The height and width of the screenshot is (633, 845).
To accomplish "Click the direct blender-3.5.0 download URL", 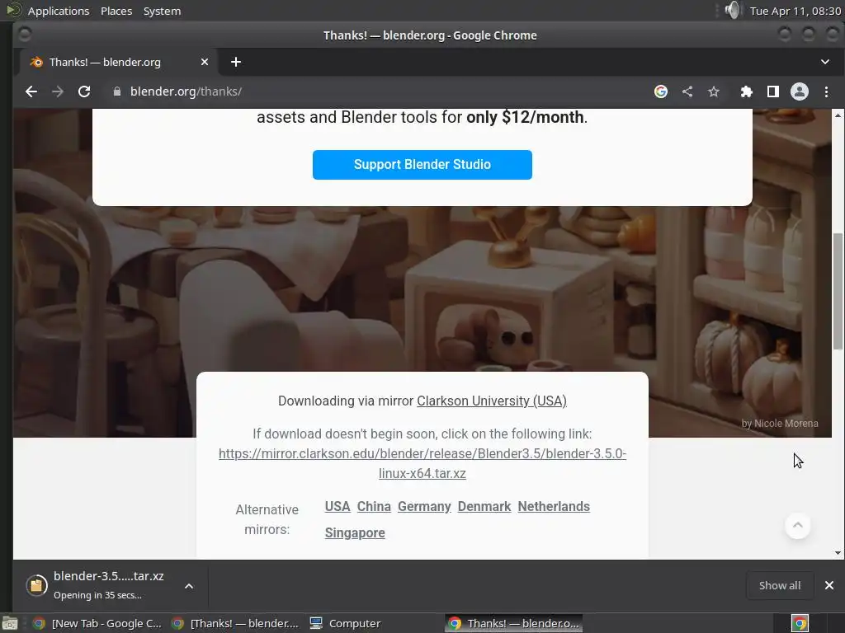I will (x=422, y=463).
